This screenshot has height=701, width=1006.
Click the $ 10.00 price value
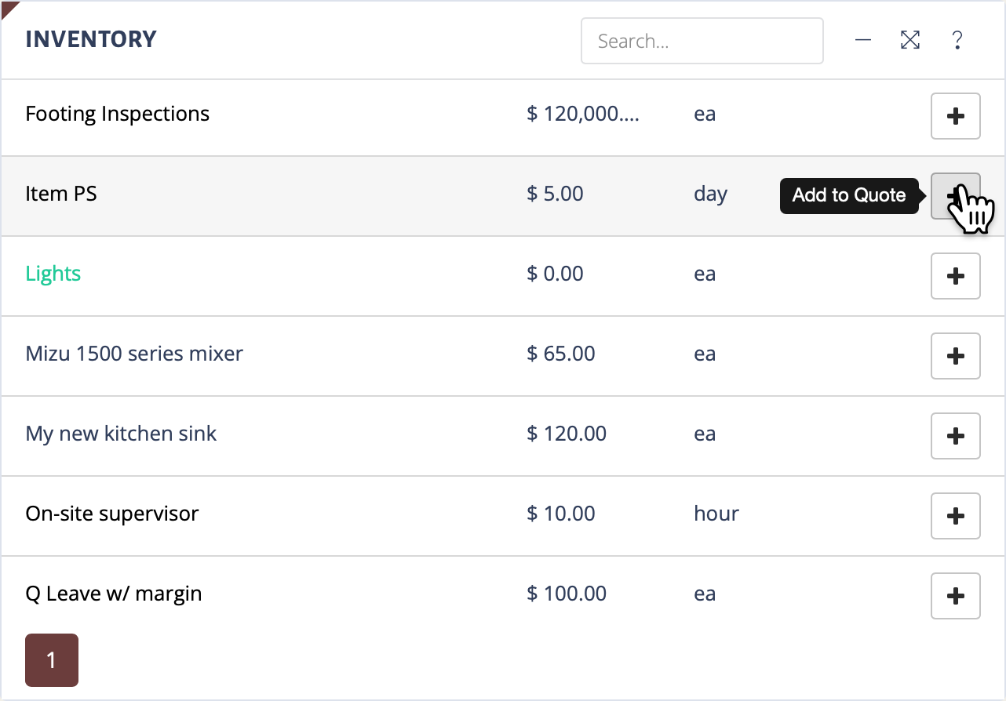[x=561, y=514]
